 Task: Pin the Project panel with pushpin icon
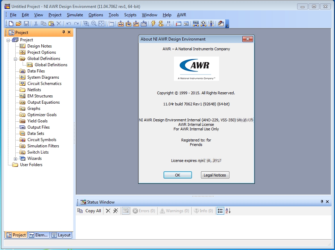(x=64, y=32)
